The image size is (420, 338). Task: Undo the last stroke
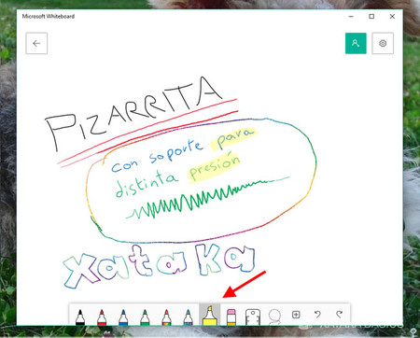[x=317, y=315]
